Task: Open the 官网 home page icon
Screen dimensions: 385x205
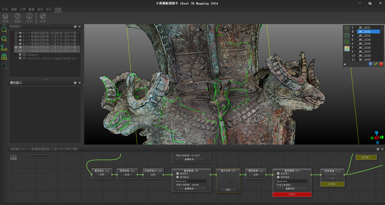Action: point(5,16)
